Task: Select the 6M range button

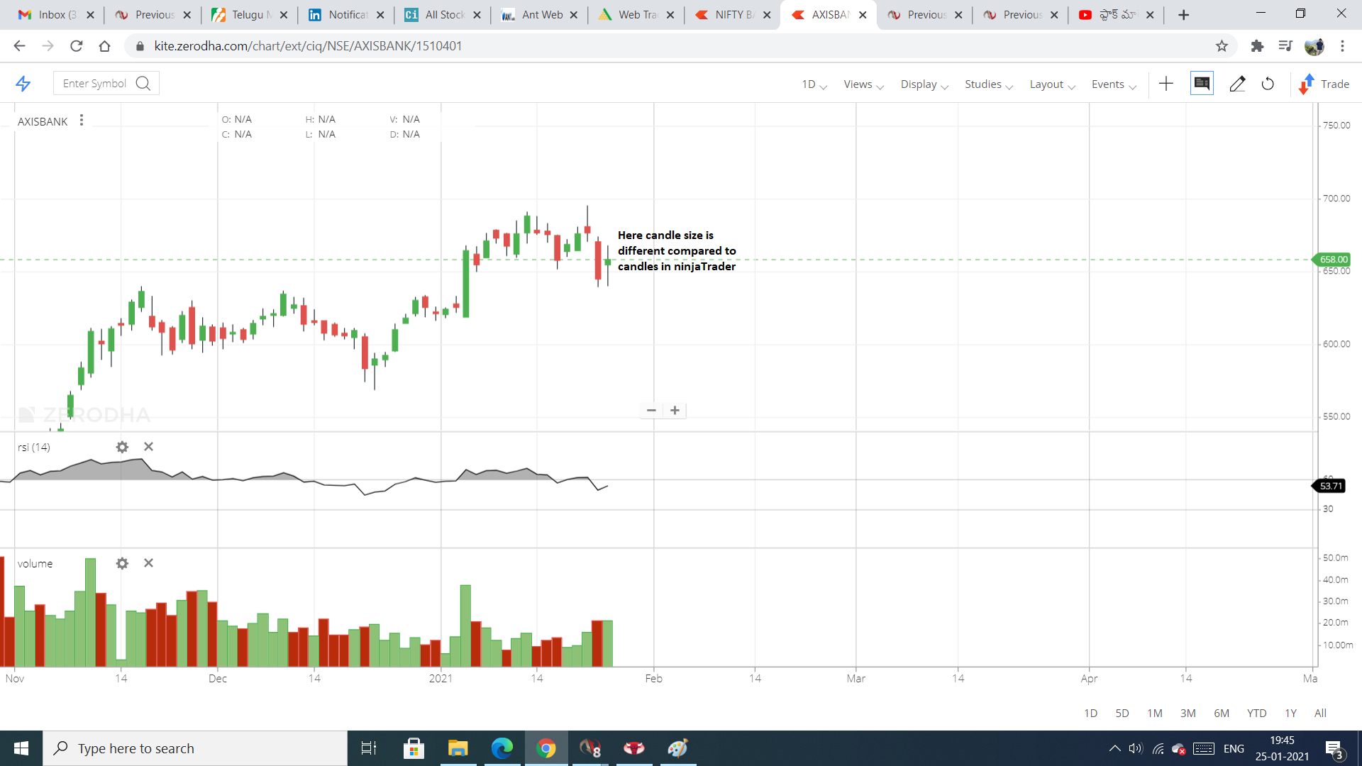Action: [x=1222, y=713]
